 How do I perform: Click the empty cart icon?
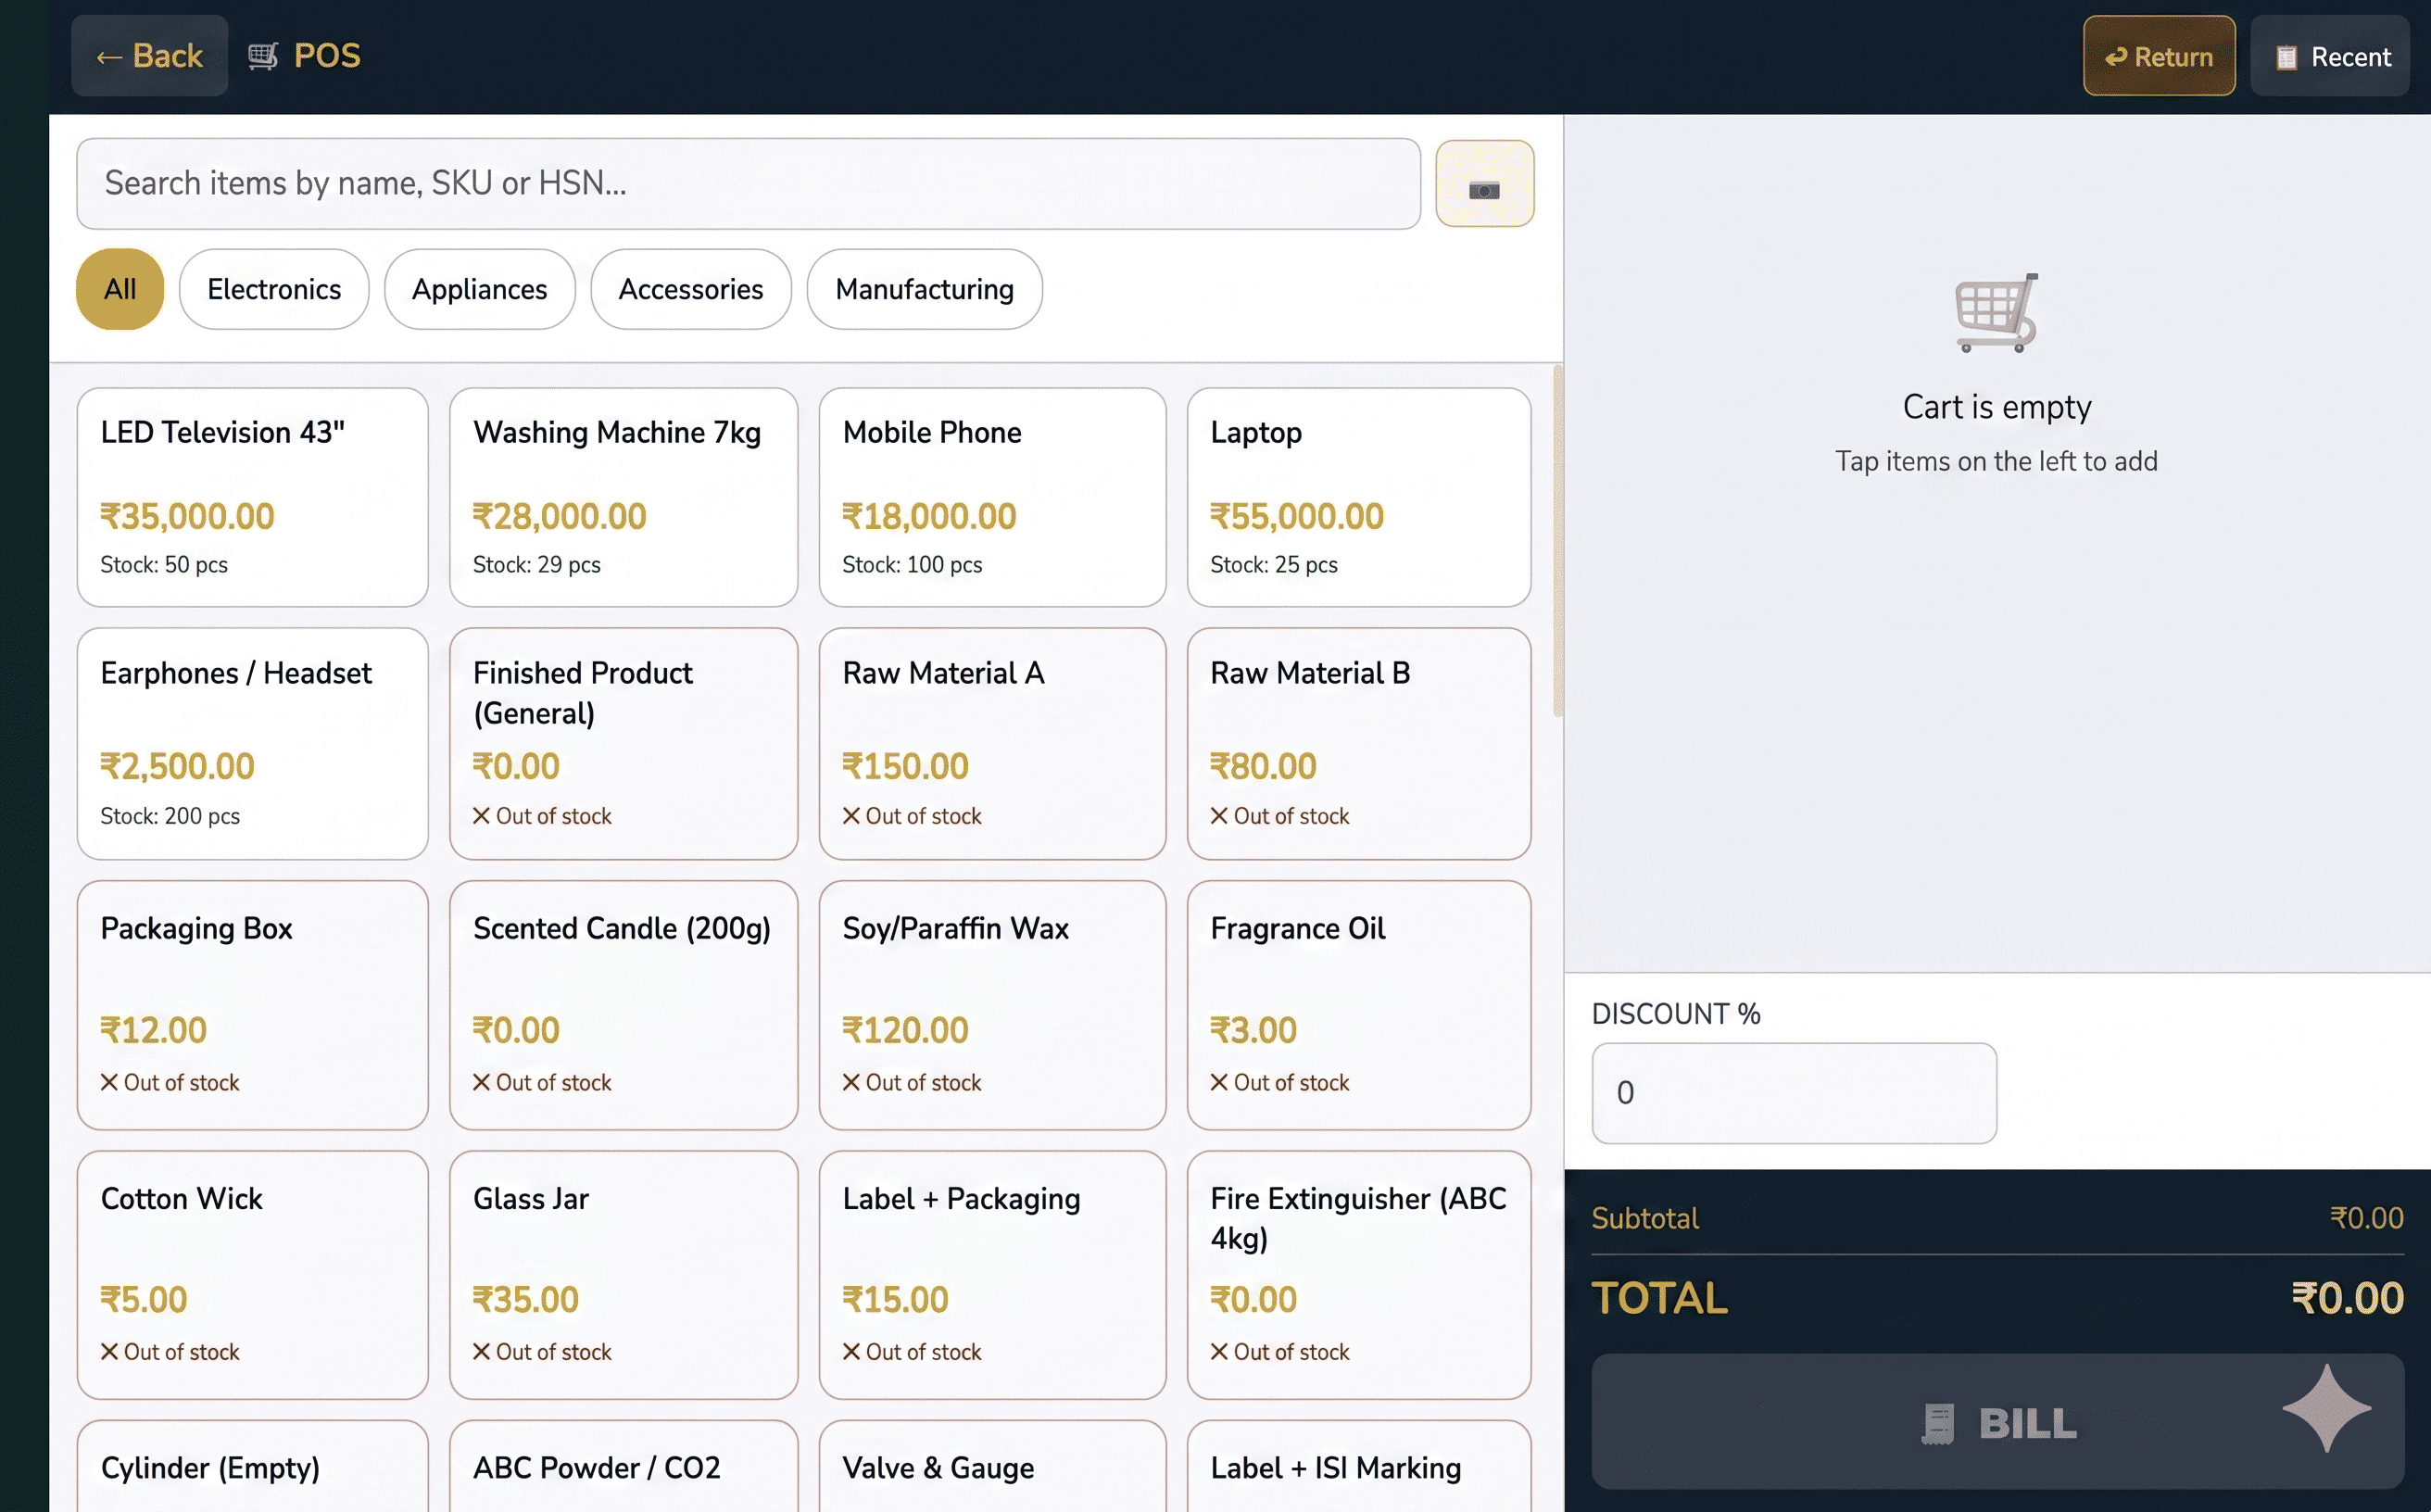pos(1996,313)
